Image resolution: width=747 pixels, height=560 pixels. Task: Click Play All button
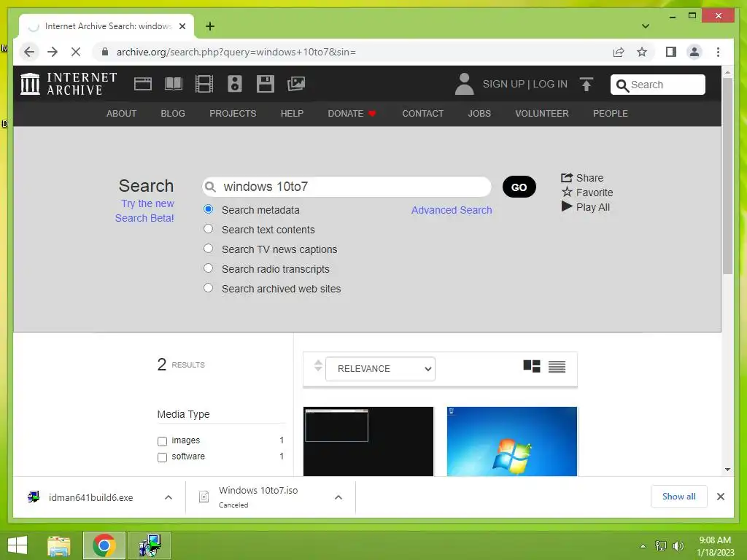coord(586,207)
